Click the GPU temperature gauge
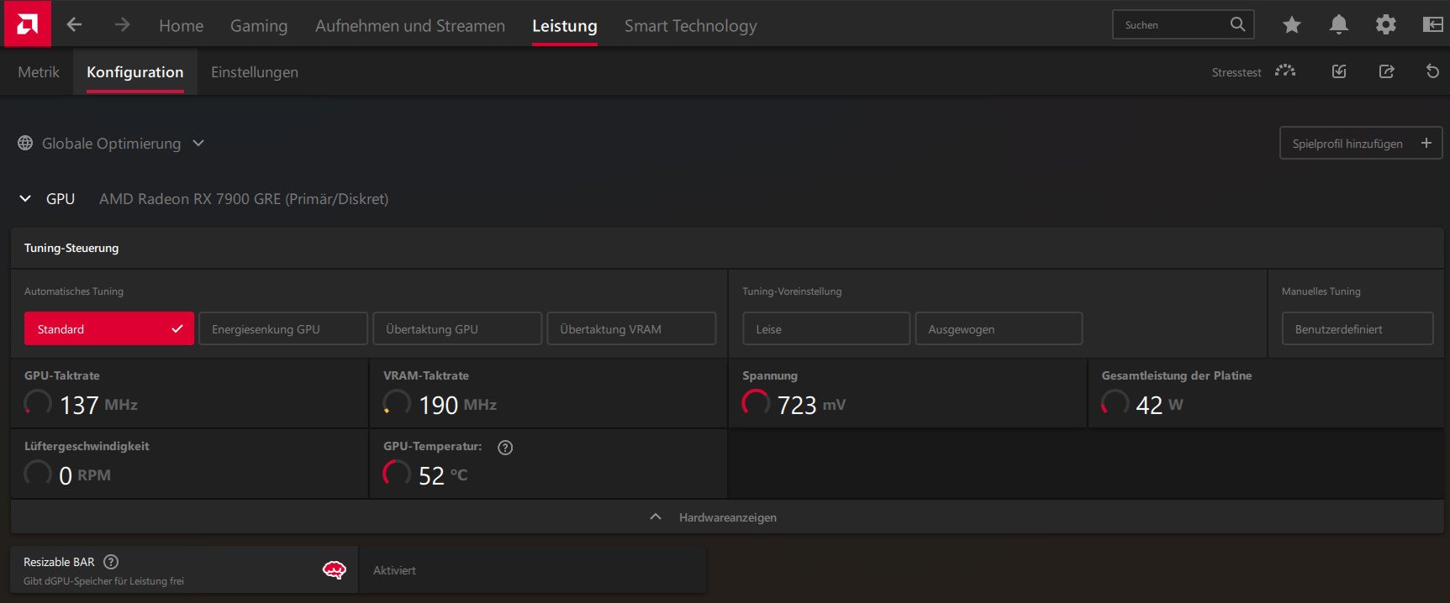 pos(397,474)
